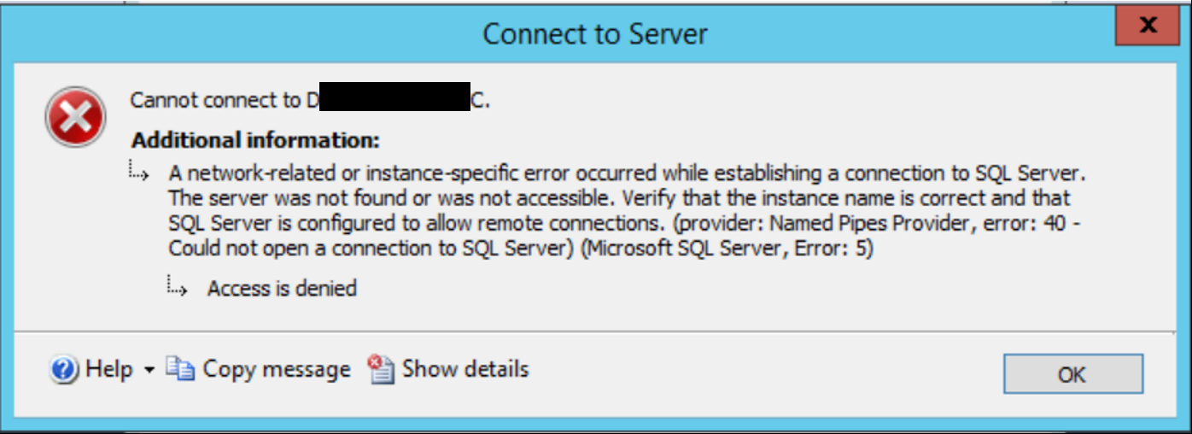This screenshot has width=1192, height=434.
Task: Click the Show details icon
Action: [381, 369]
